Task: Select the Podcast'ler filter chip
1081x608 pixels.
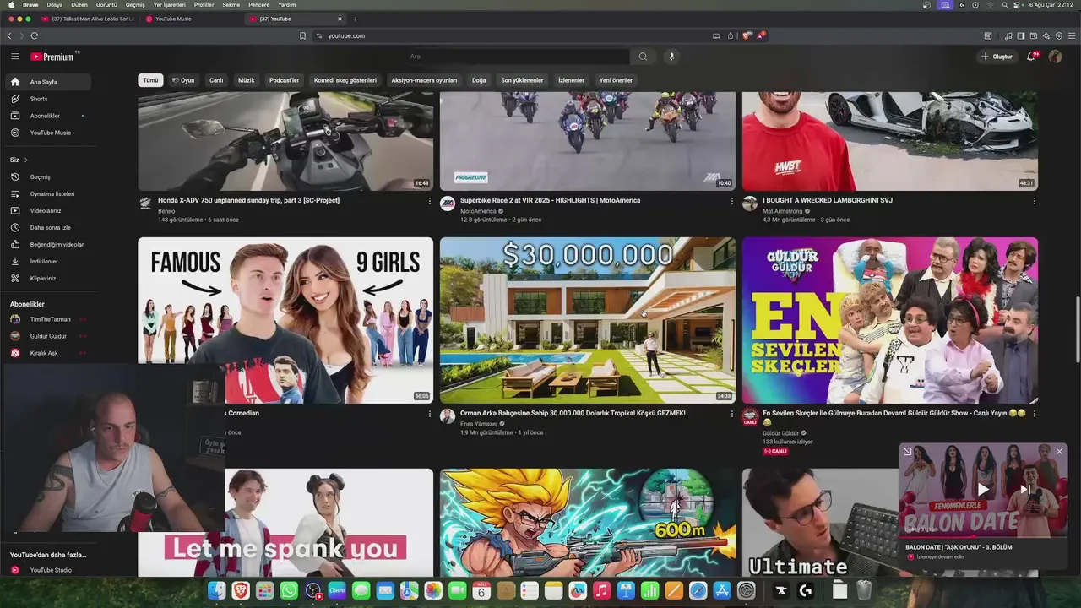Action: [284, 80]
